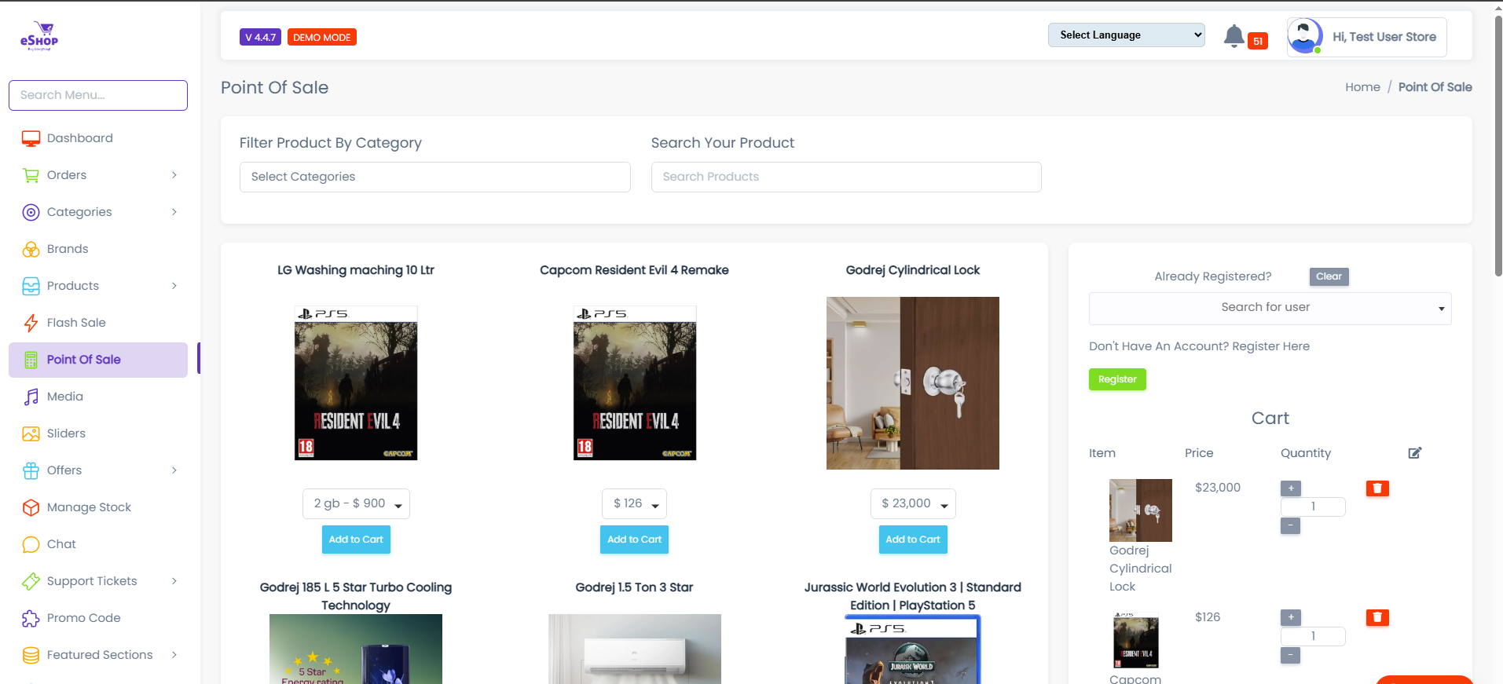Click the Flash Sale lightning icon
The width and height of the screenshot is (1503, 684).
pos(31,323)
